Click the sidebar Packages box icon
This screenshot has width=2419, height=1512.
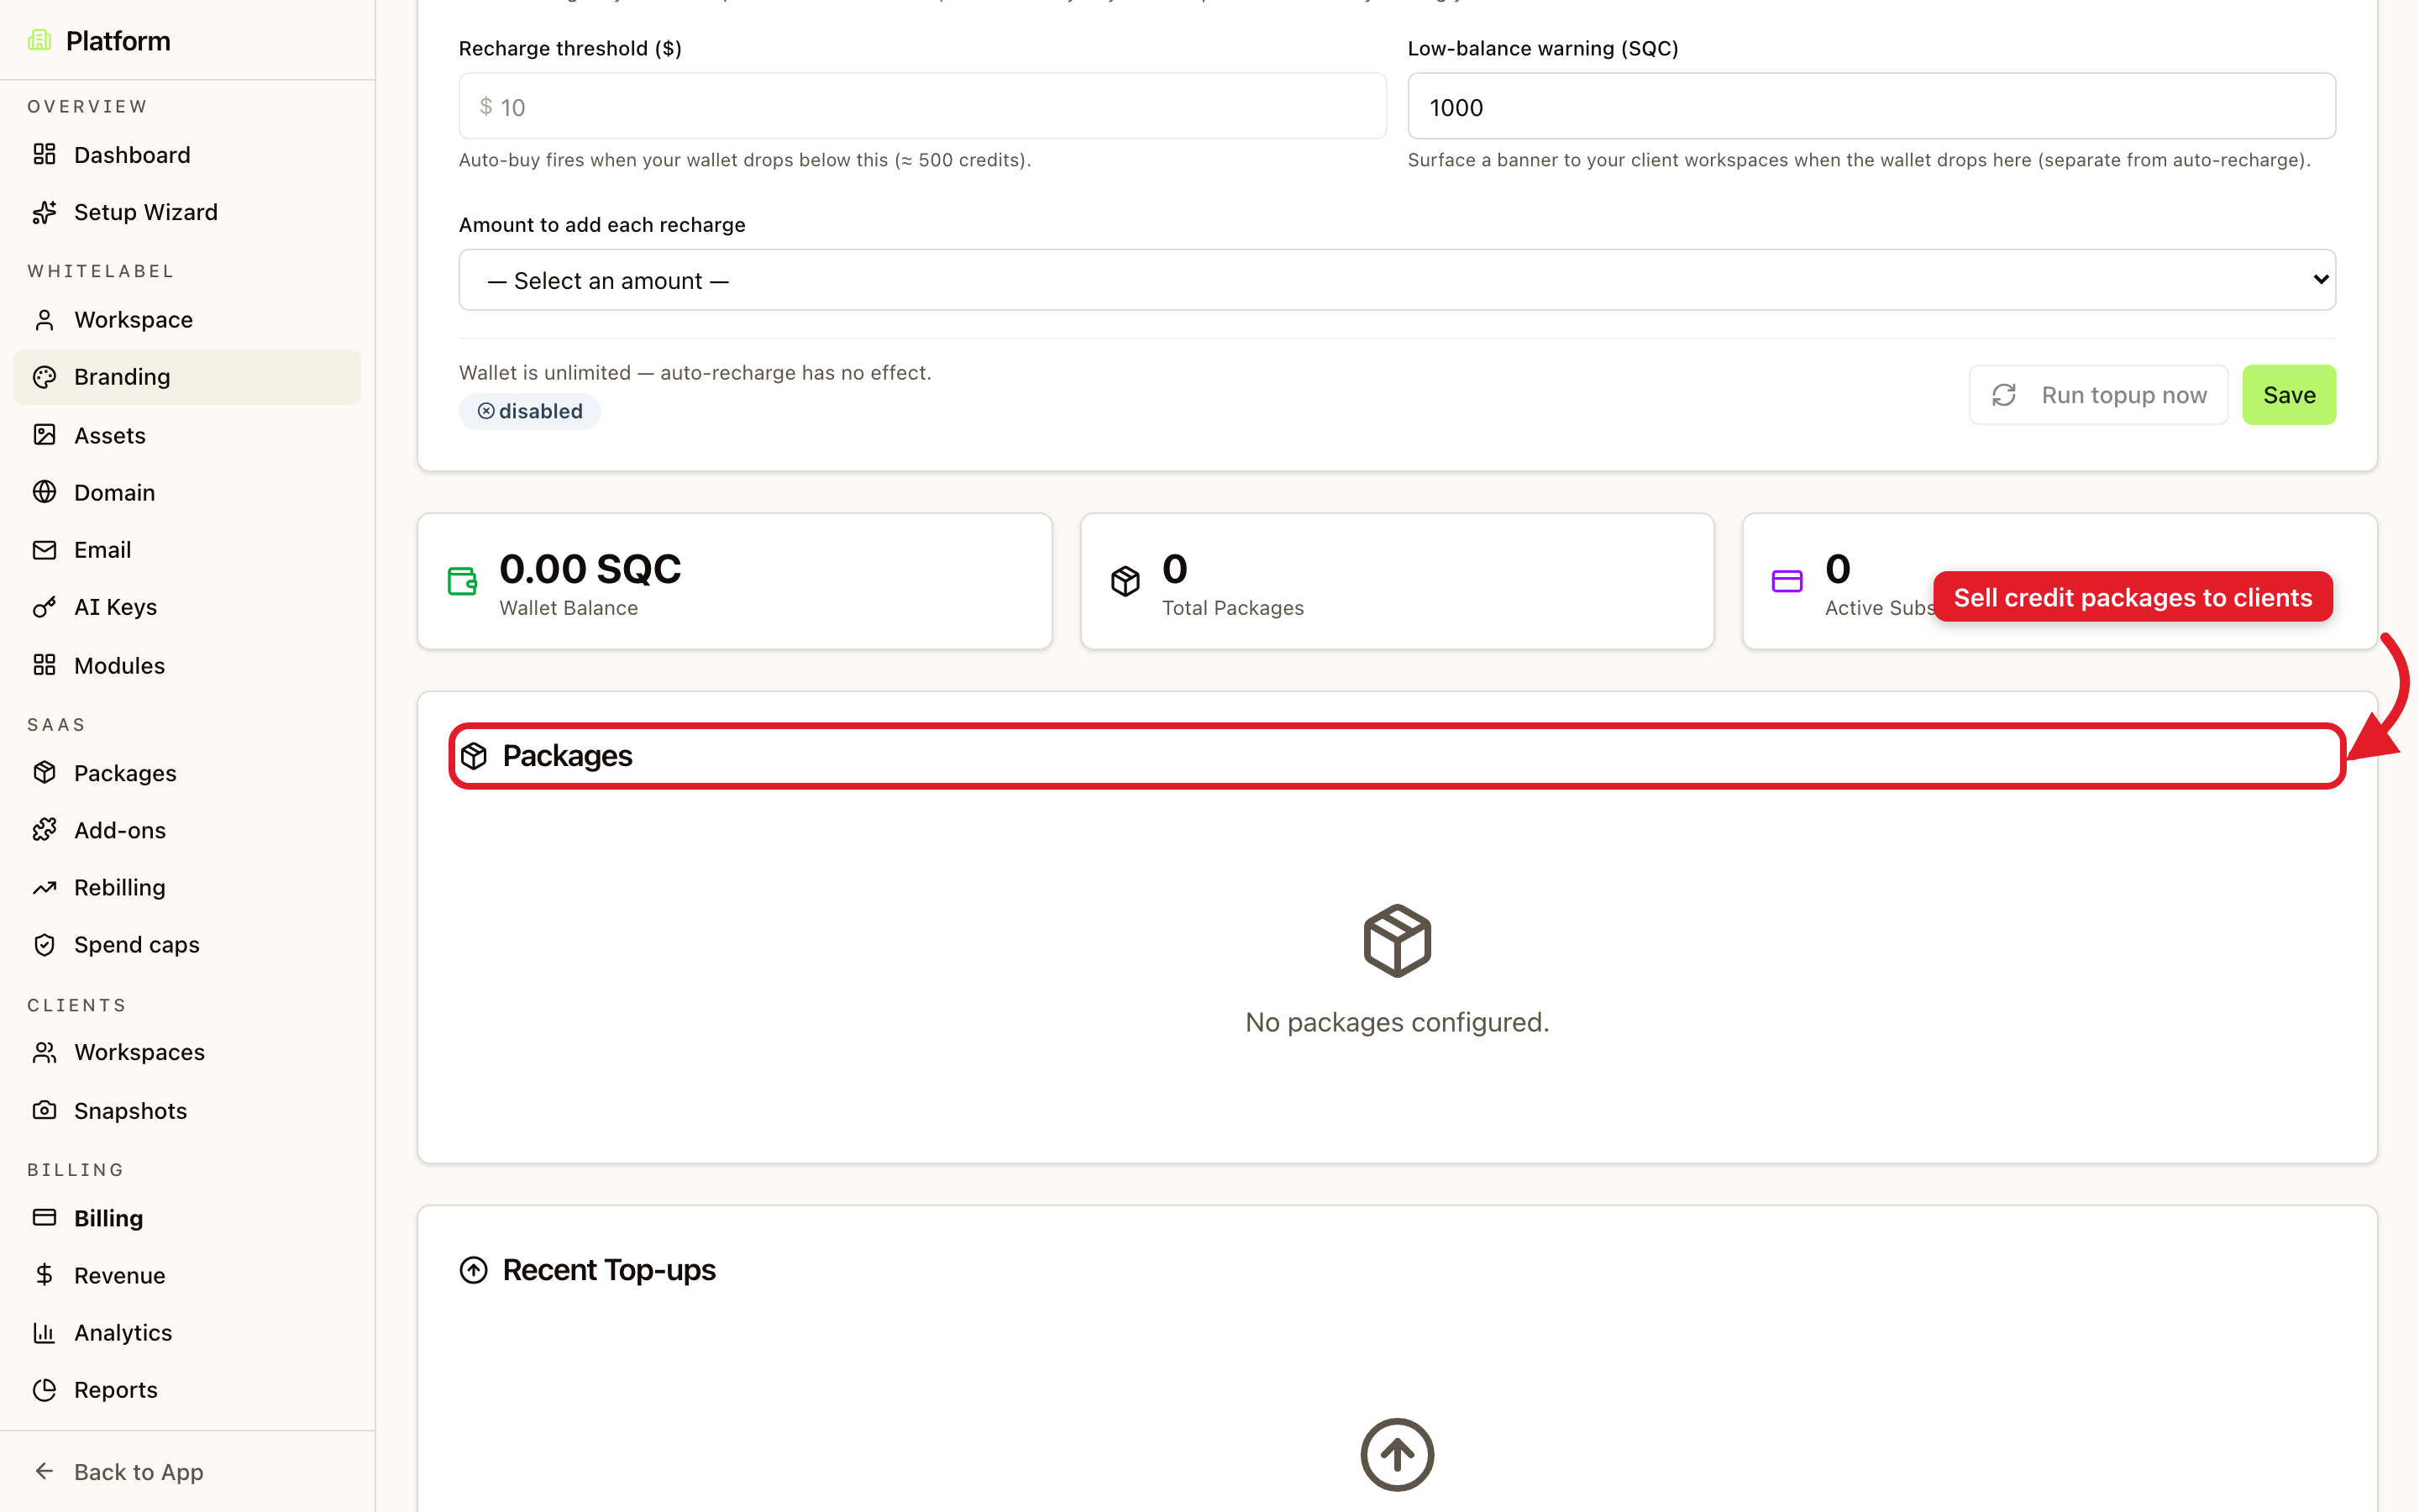point(44,773)
